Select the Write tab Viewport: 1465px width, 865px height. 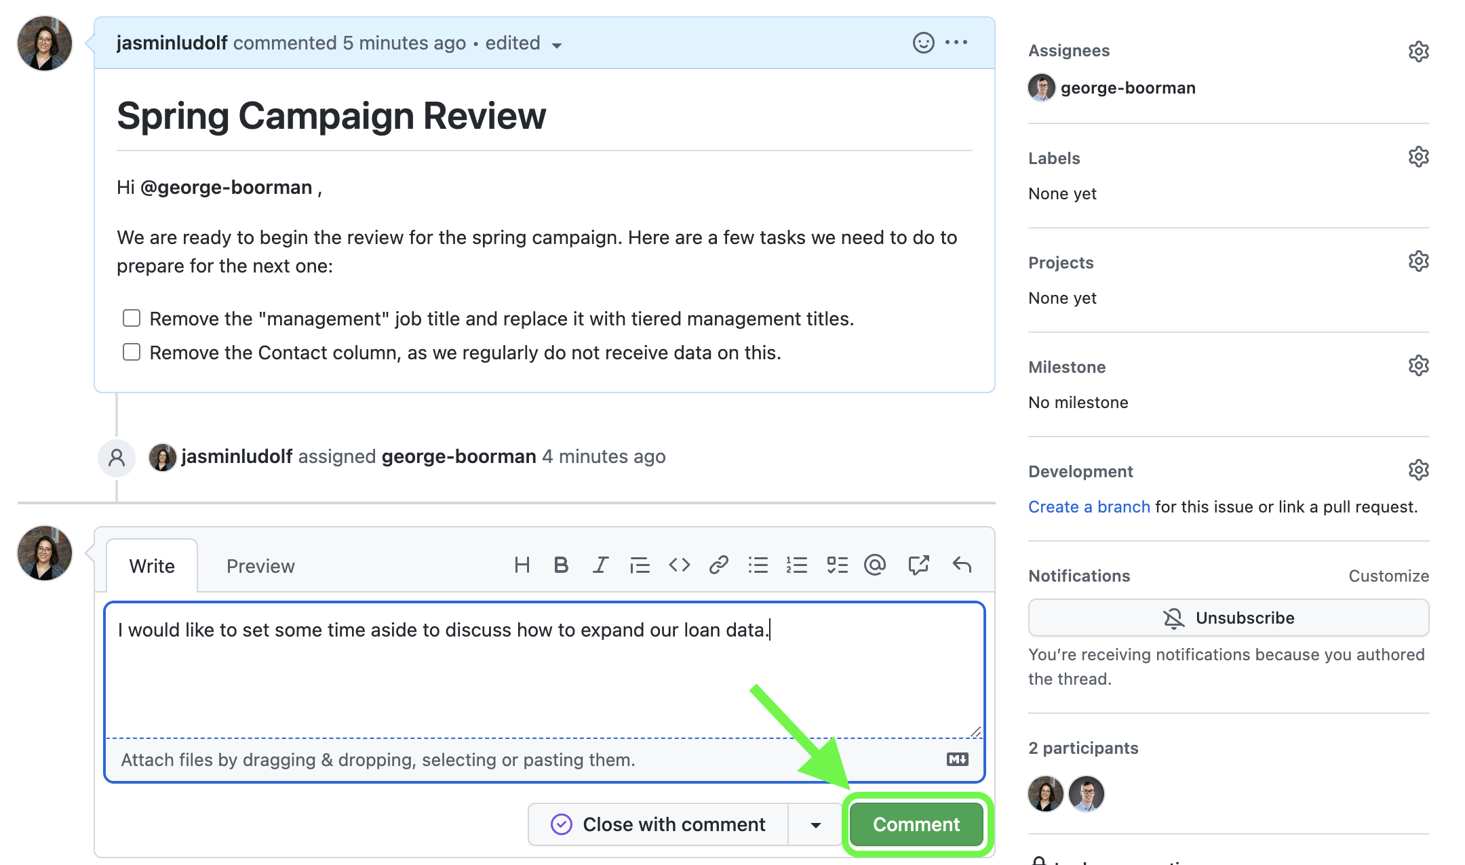[152, 566]
